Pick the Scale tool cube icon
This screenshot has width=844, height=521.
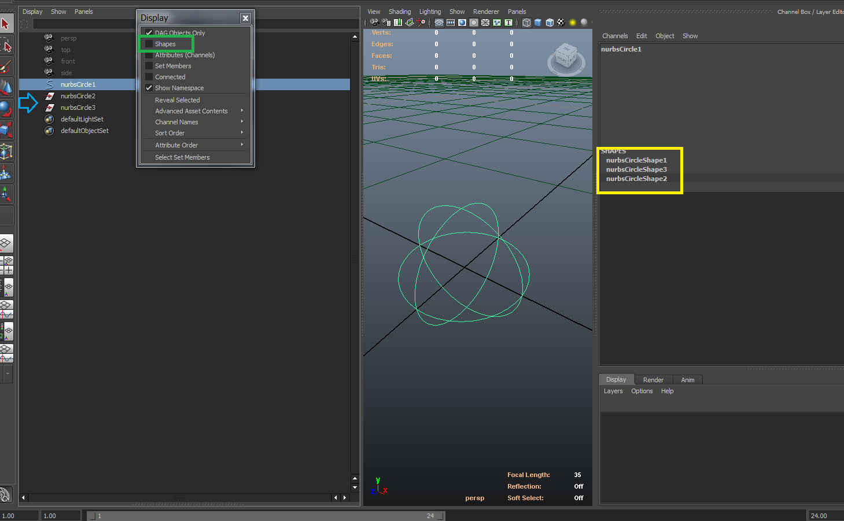pyautogui.click(x=6, y=130)
